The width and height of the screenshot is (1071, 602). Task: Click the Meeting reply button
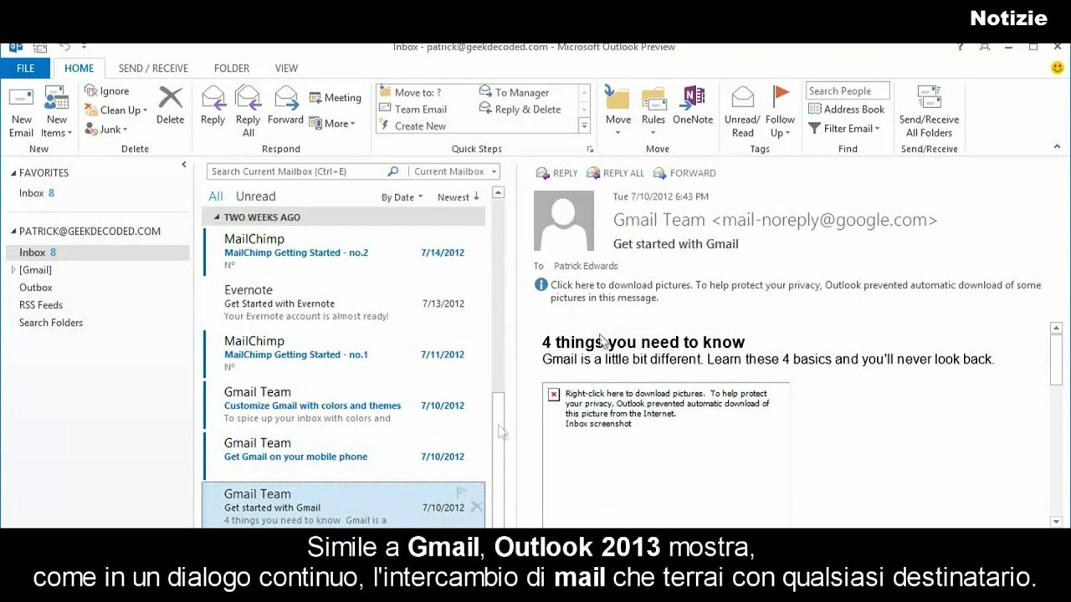pos(336,98)
